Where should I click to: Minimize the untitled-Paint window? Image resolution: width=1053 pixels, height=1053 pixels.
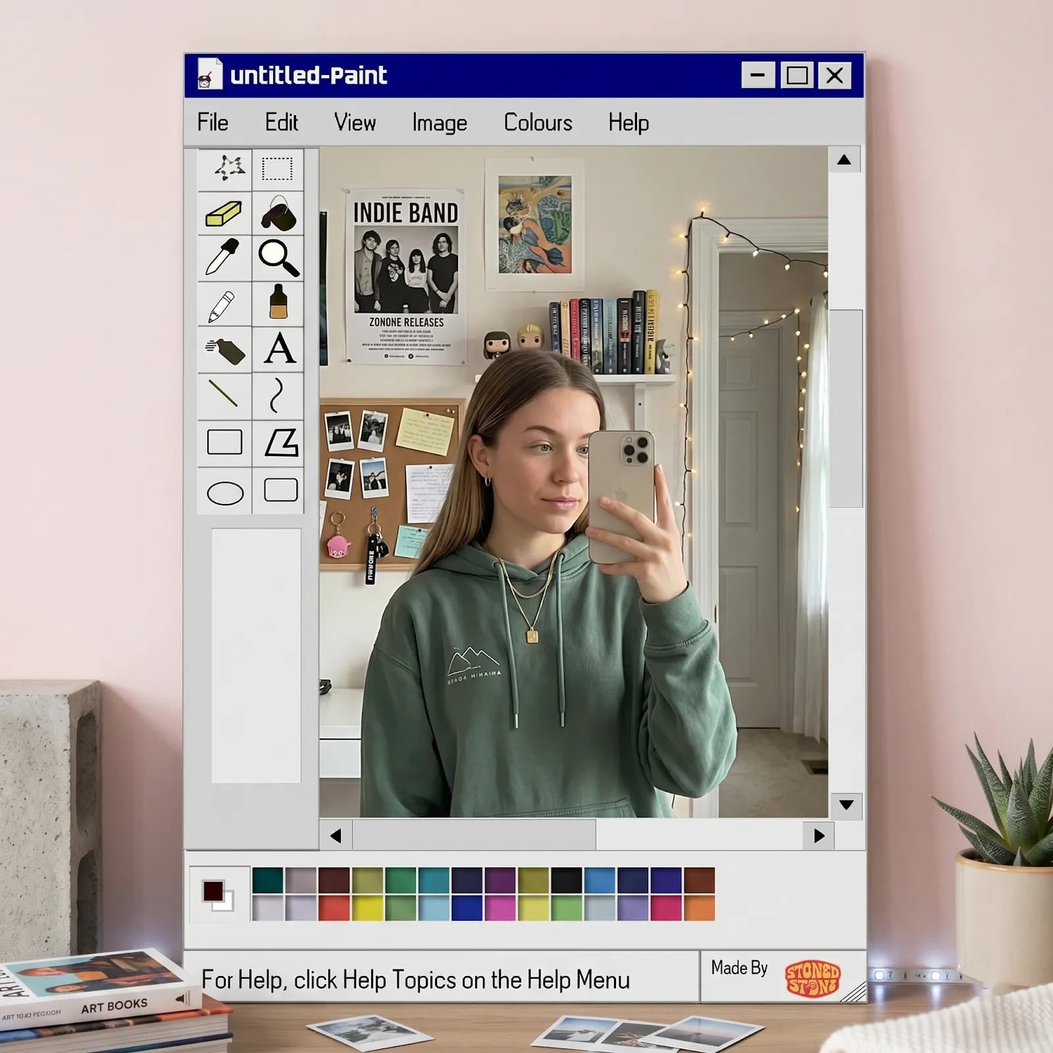(x=758, y=75)
